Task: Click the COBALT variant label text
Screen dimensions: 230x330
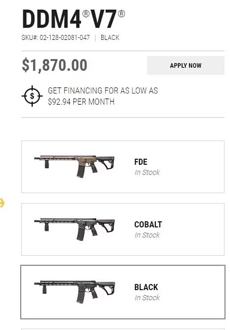Action: click(148, 224)
